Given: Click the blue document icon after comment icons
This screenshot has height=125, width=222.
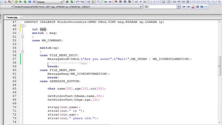Looking at the screenshot, I should 88,2.
